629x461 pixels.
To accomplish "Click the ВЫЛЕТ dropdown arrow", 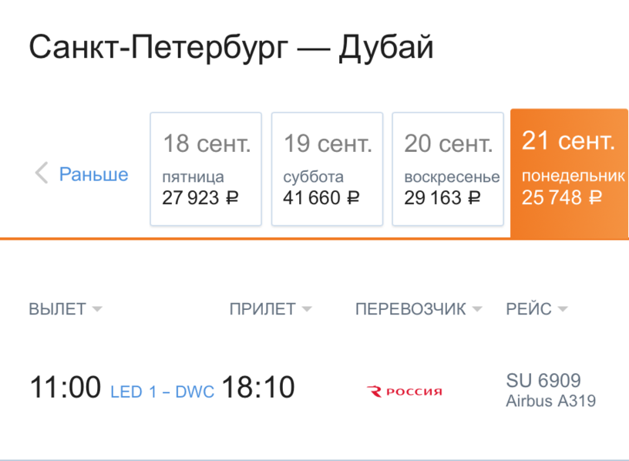I will click(x=97, y=309).
